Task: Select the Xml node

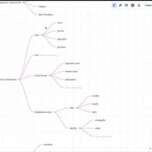Action: pos(37,55)
